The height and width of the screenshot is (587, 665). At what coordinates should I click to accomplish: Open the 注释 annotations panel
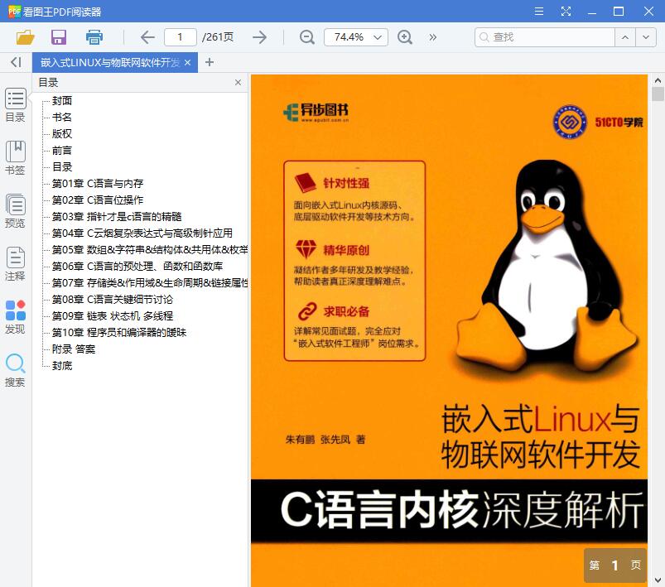click(15, 264)
